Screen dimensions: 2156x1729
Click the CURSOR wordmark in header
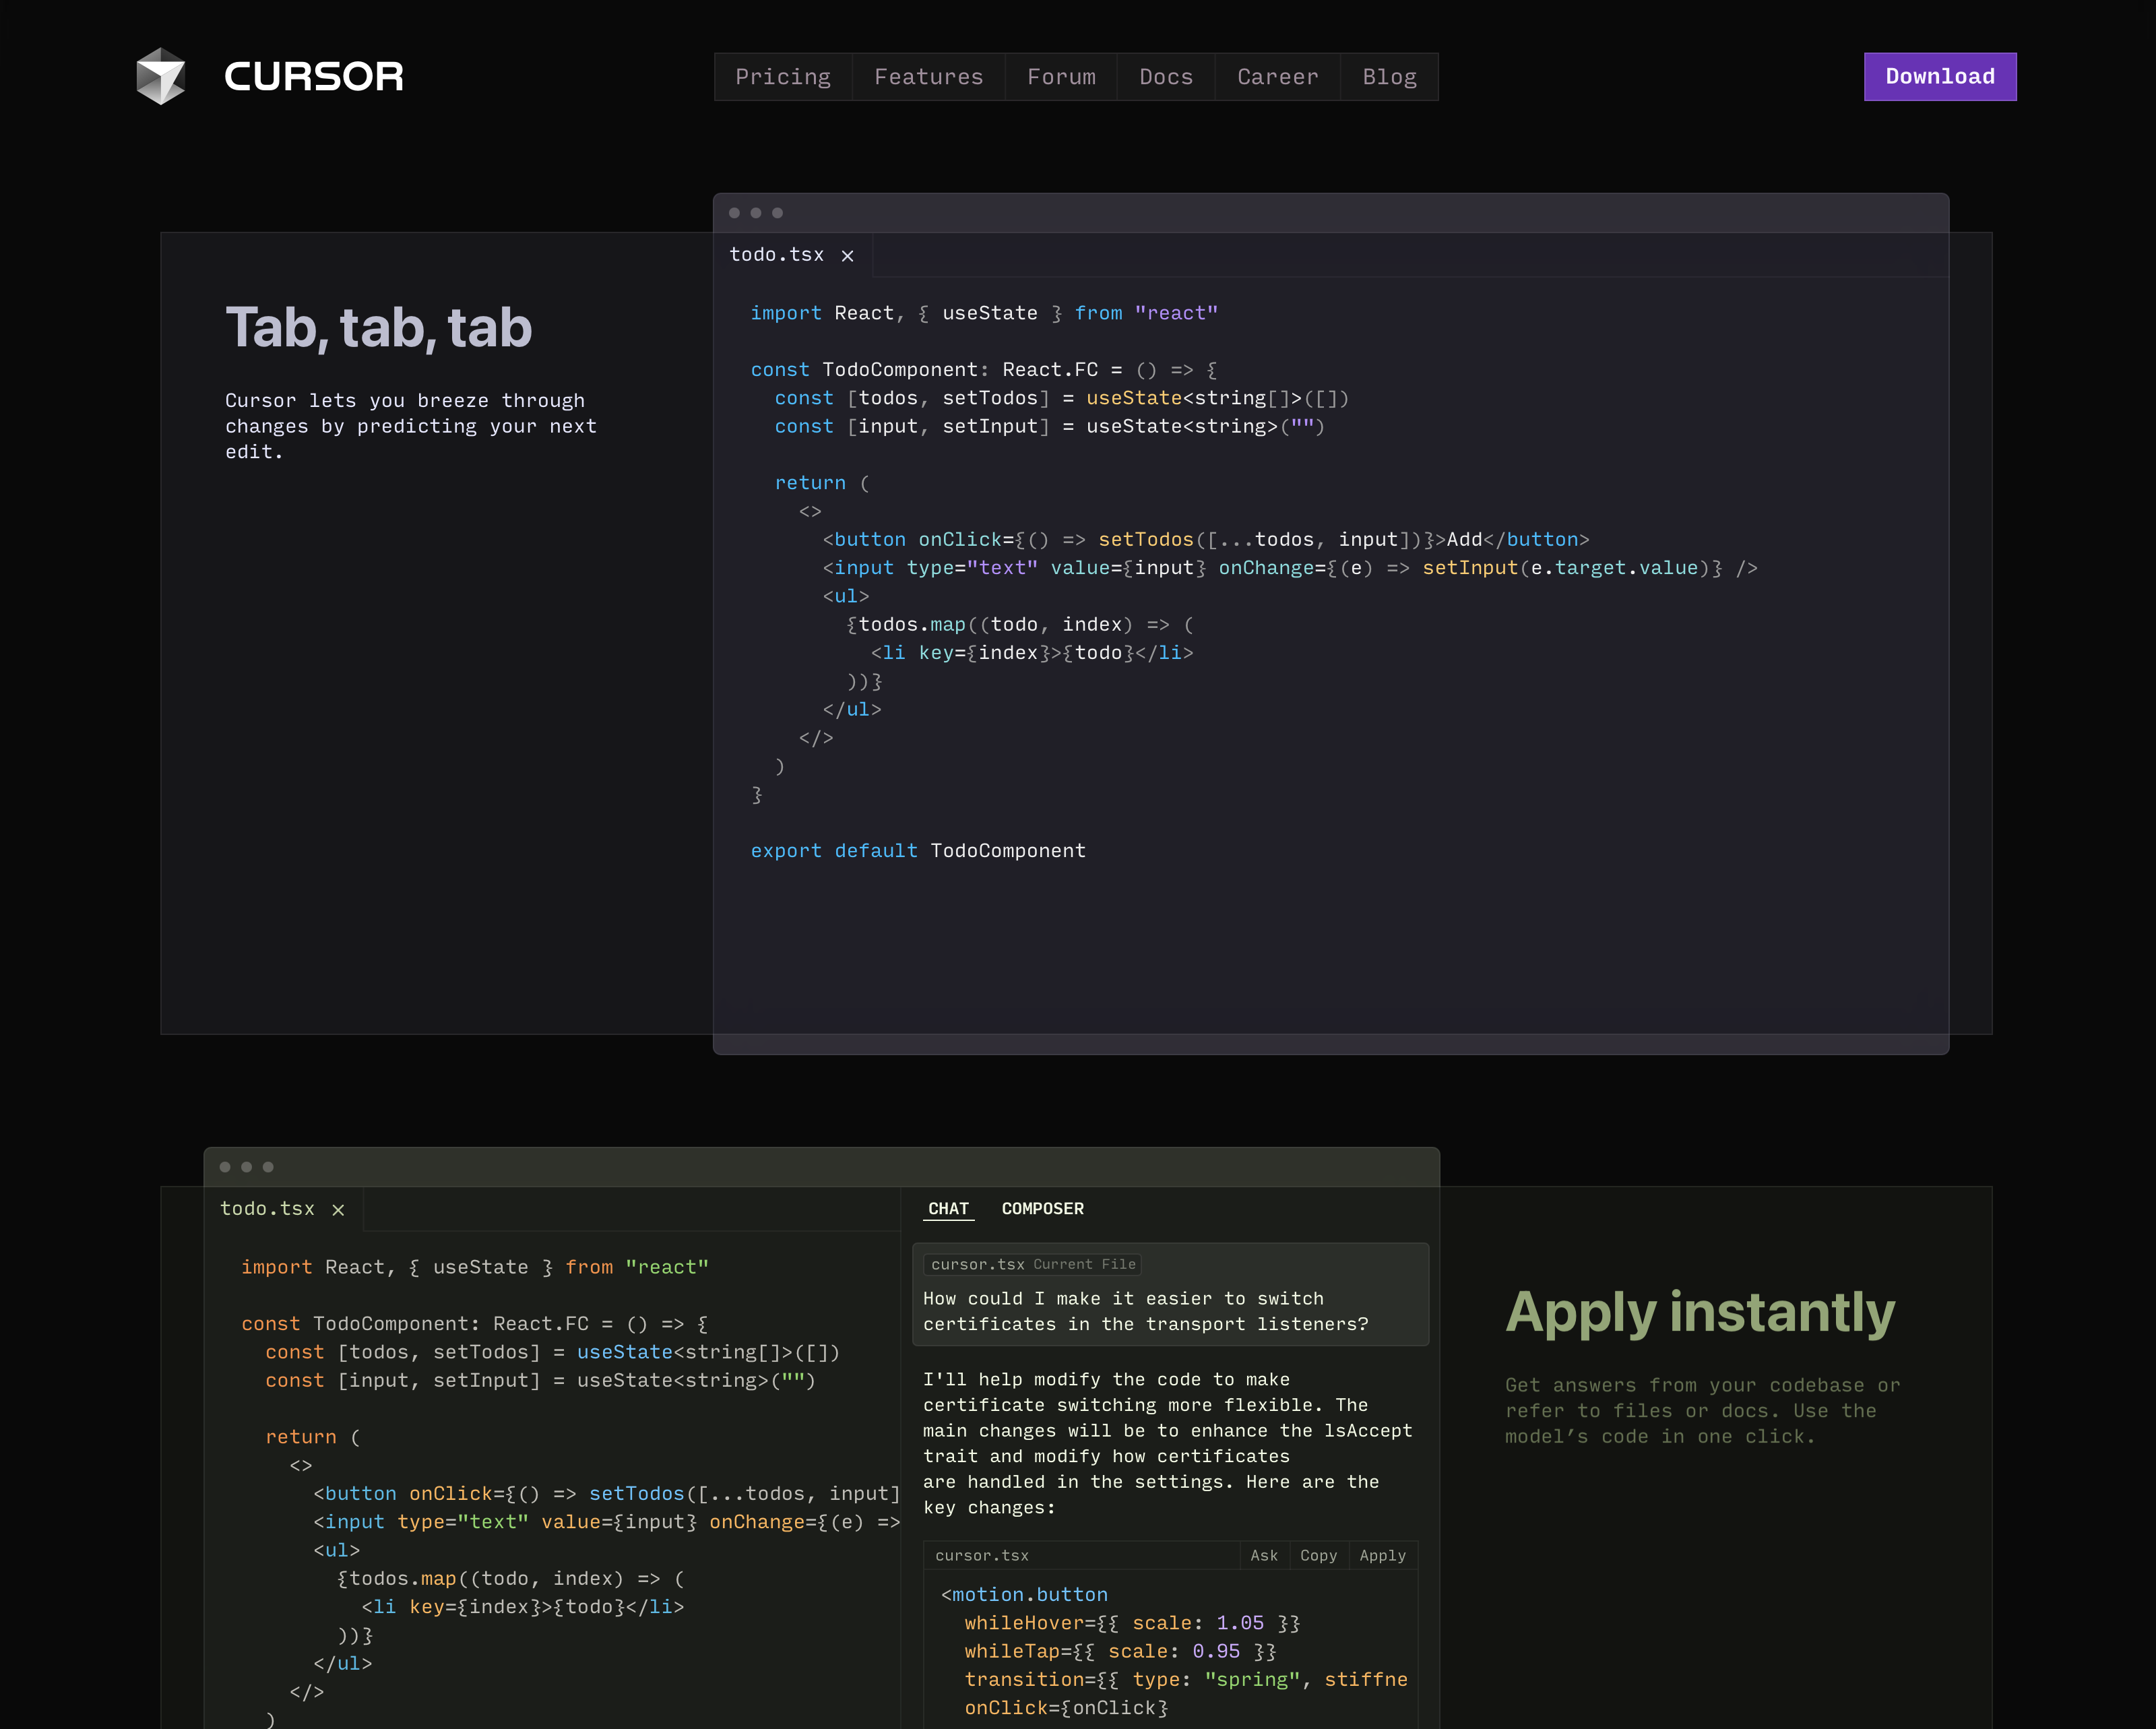tap(314, 76)
